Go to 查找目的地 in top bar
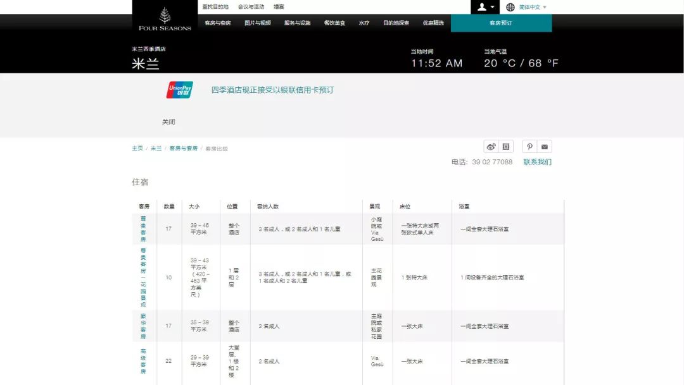Screen dimensions: 684x385 pos(215,7)
